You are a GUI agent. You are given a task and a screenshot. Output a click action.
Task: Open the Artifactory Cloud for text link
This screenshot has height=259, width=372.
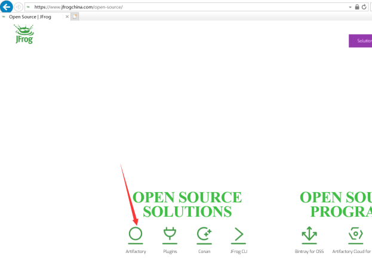(352, 251)
